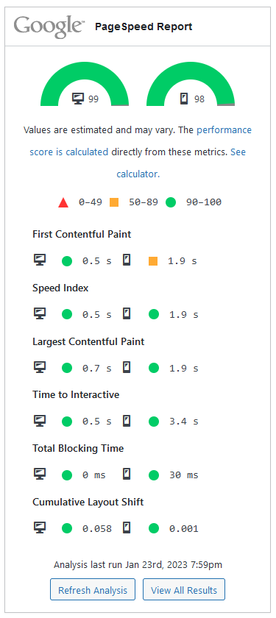276x618 pixels.
Task: Open the 'See calculator' link
Action: pyautogui.click(x=181, y=163)
